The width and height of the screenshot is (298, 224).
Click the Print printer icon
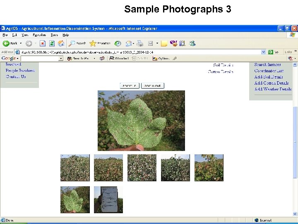coord(140,44)
